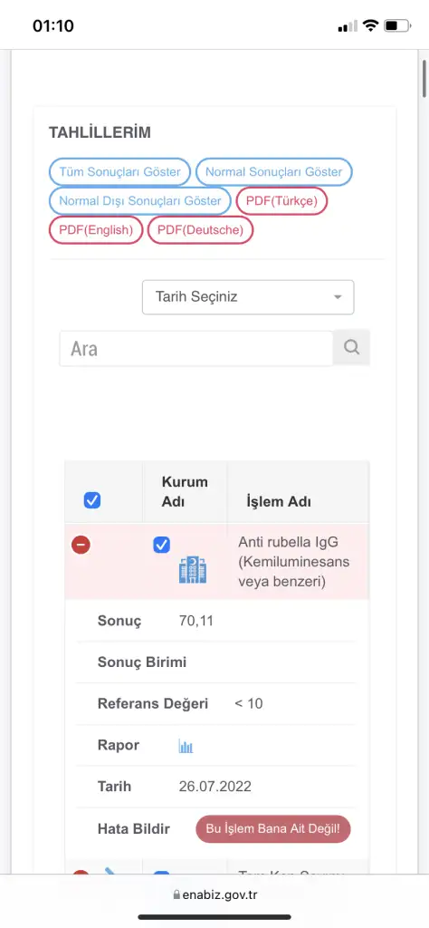Viewport: 429px width, 928px height.
Task: Click the Bu İşlem Bana Ait Değil! button
Action: coord(273,829)
